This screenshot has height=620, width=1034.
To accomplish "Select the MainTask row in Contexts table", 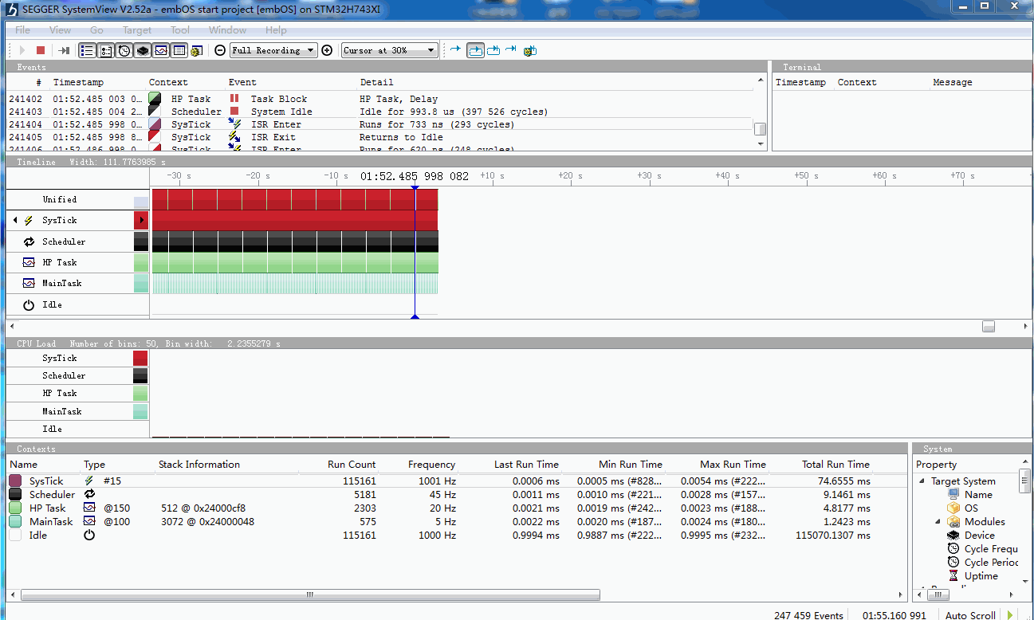I will (457, 522).
